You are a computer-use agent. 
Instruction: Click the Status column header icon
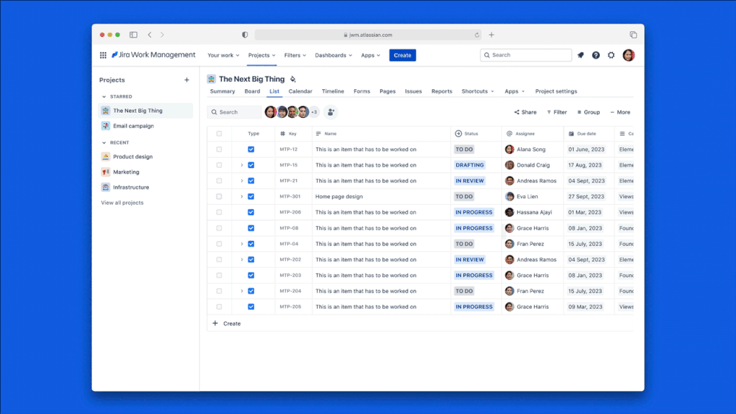[458, 134]
